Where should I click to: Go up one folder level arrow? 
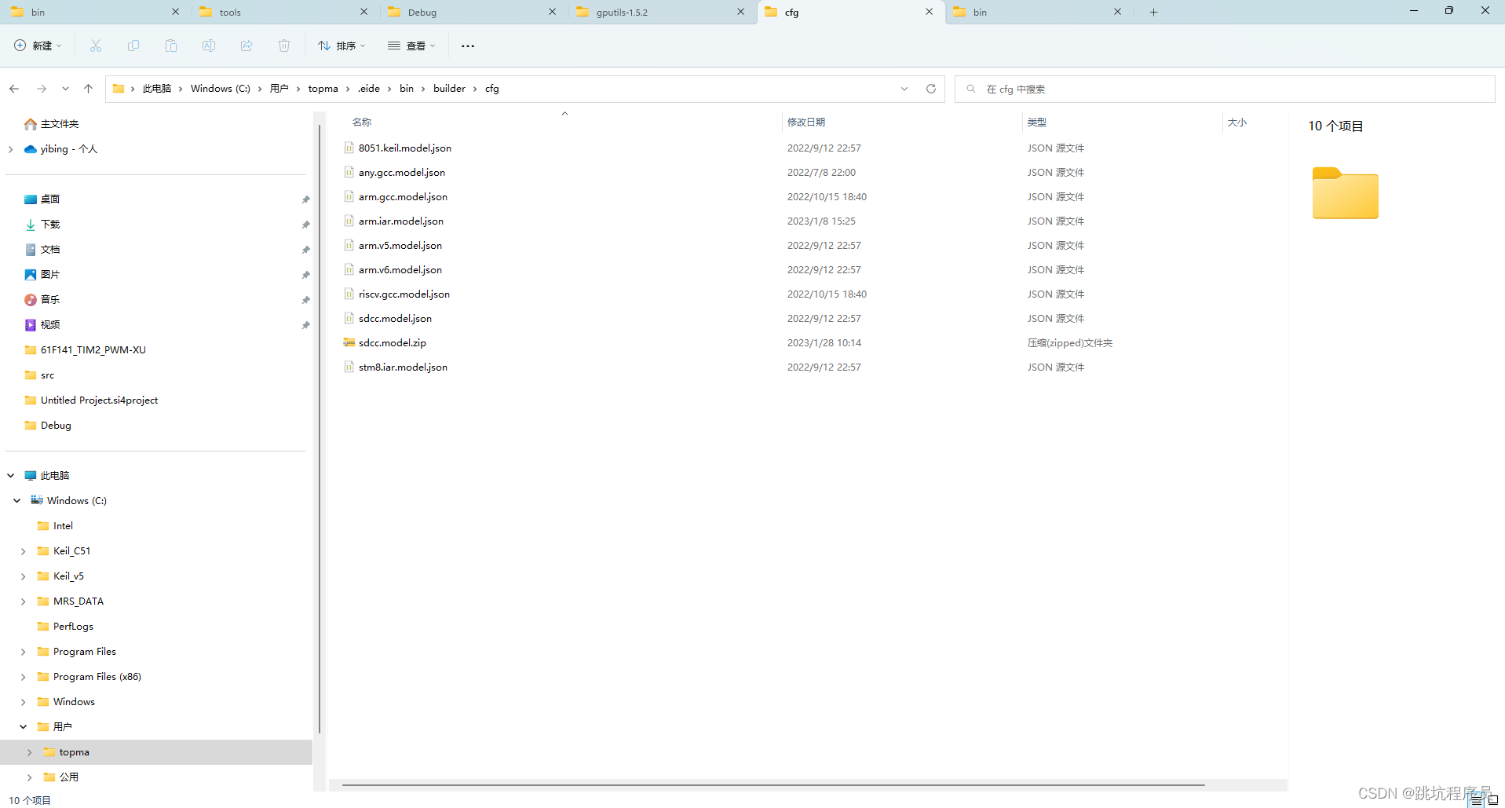click(88, 89)
